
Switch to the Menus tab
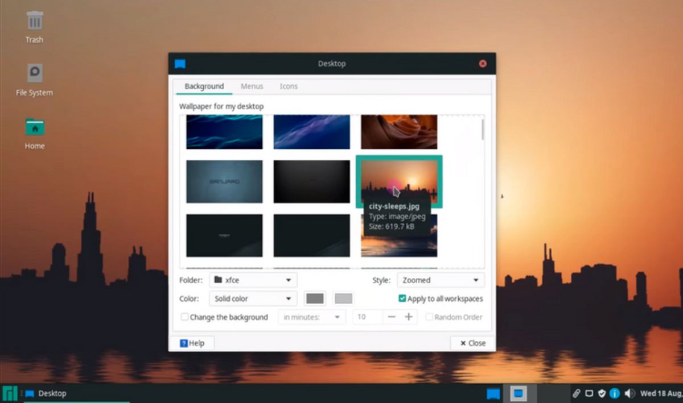[x=252, y=86]
